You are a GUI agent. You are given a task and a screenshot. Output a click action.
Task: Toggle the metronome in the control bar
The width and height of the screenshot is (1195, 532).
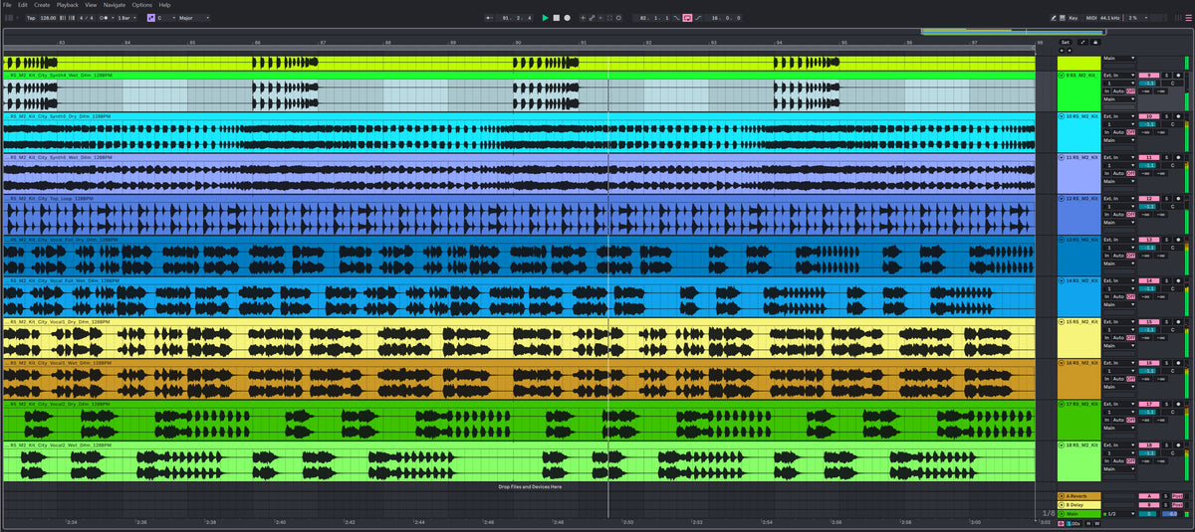tap(104, 18)
